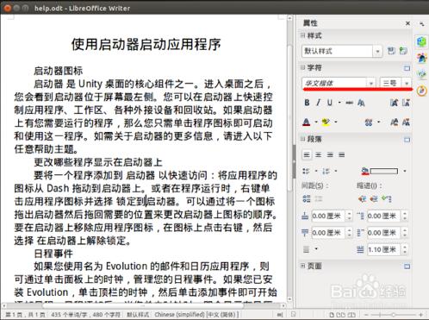Click the language field Chinese (simplified)
Viewport: 429px width, 320px height.
(196, 315)
